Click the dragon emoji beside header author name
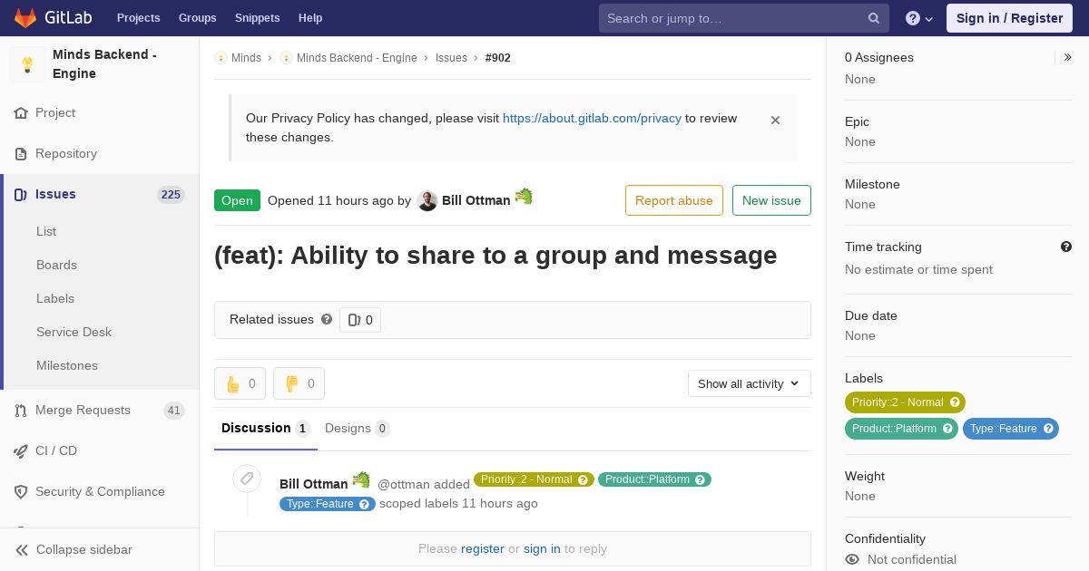The image size is (1089, 571). (x=524, y=196)
